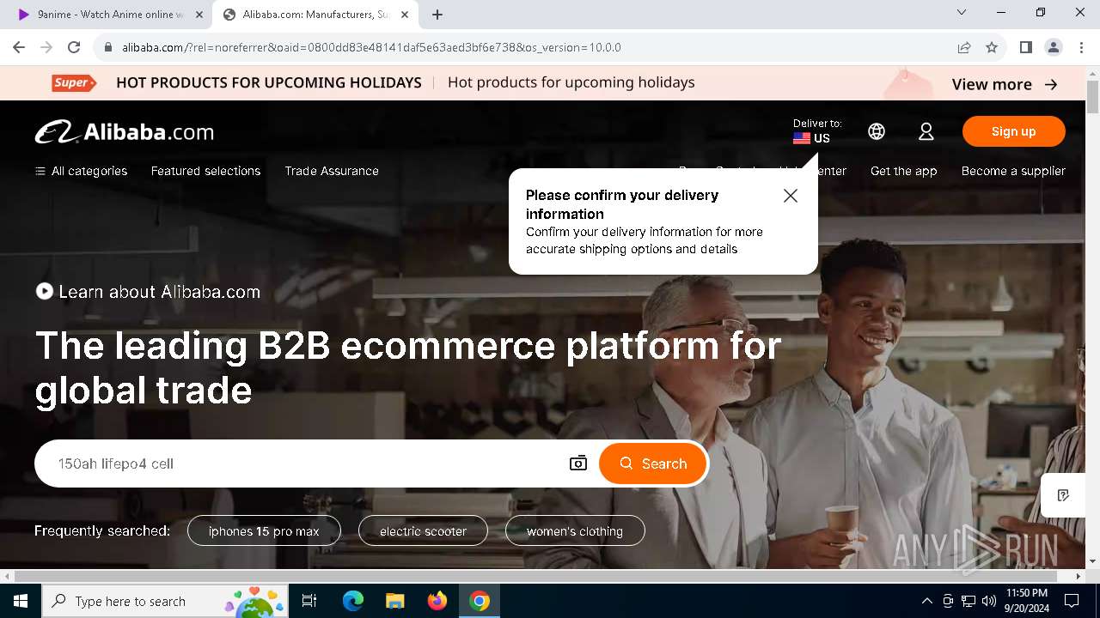Image resolution: width=1100 pixels, height=618 pixels.
Task: Click the Chrome forward arrow
Action: [46, 47]
